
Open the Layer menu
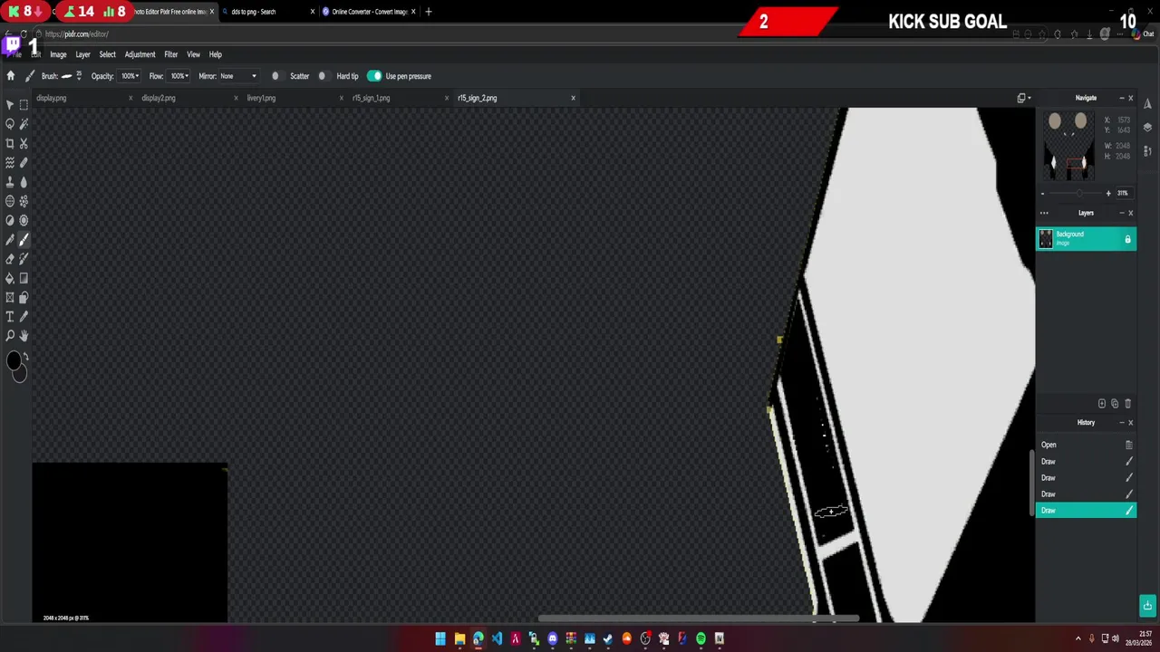(x=82, y=54)
